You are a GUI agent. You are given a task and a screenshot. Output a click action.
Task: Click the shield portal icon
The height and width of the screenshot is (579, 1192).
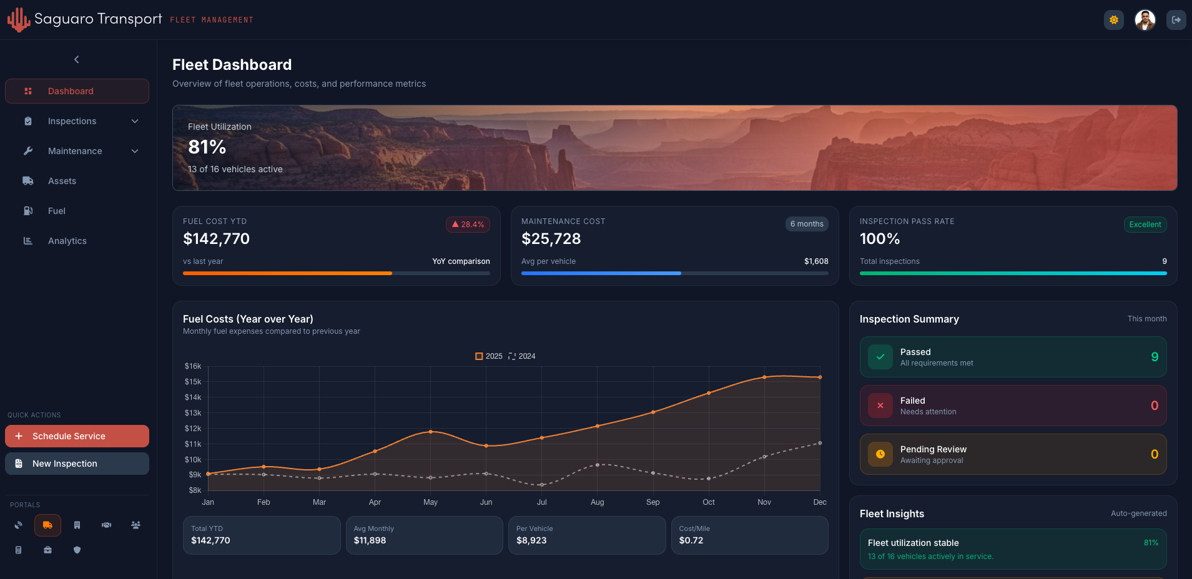(77, 550)
